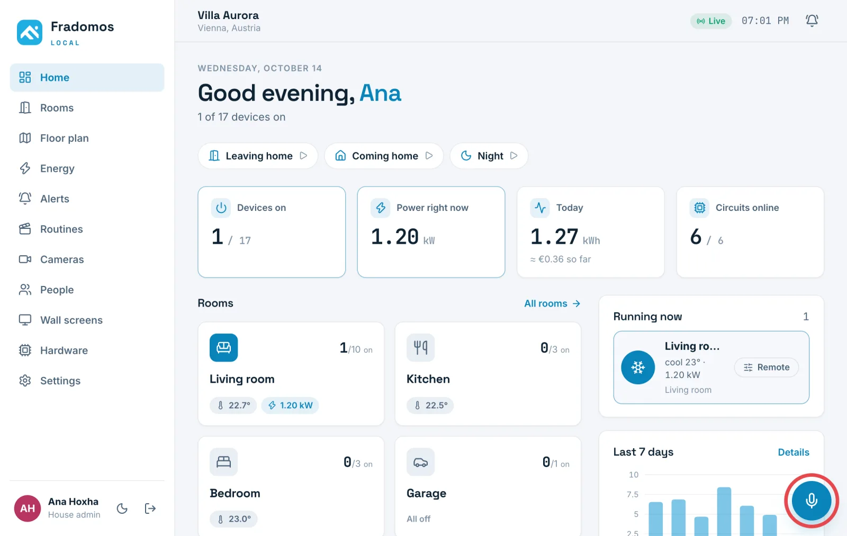
Task: Click the log out icon
Action: pyautogui.click(x=150, y=509)
